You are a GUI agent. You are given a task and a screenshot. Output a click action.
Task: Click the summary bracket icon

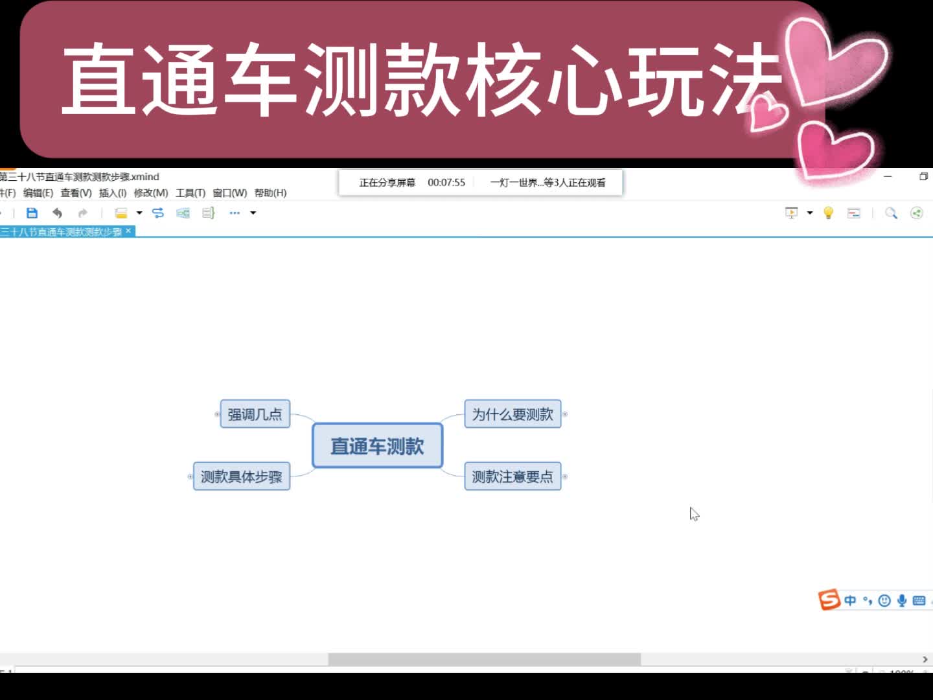[208, 213]
